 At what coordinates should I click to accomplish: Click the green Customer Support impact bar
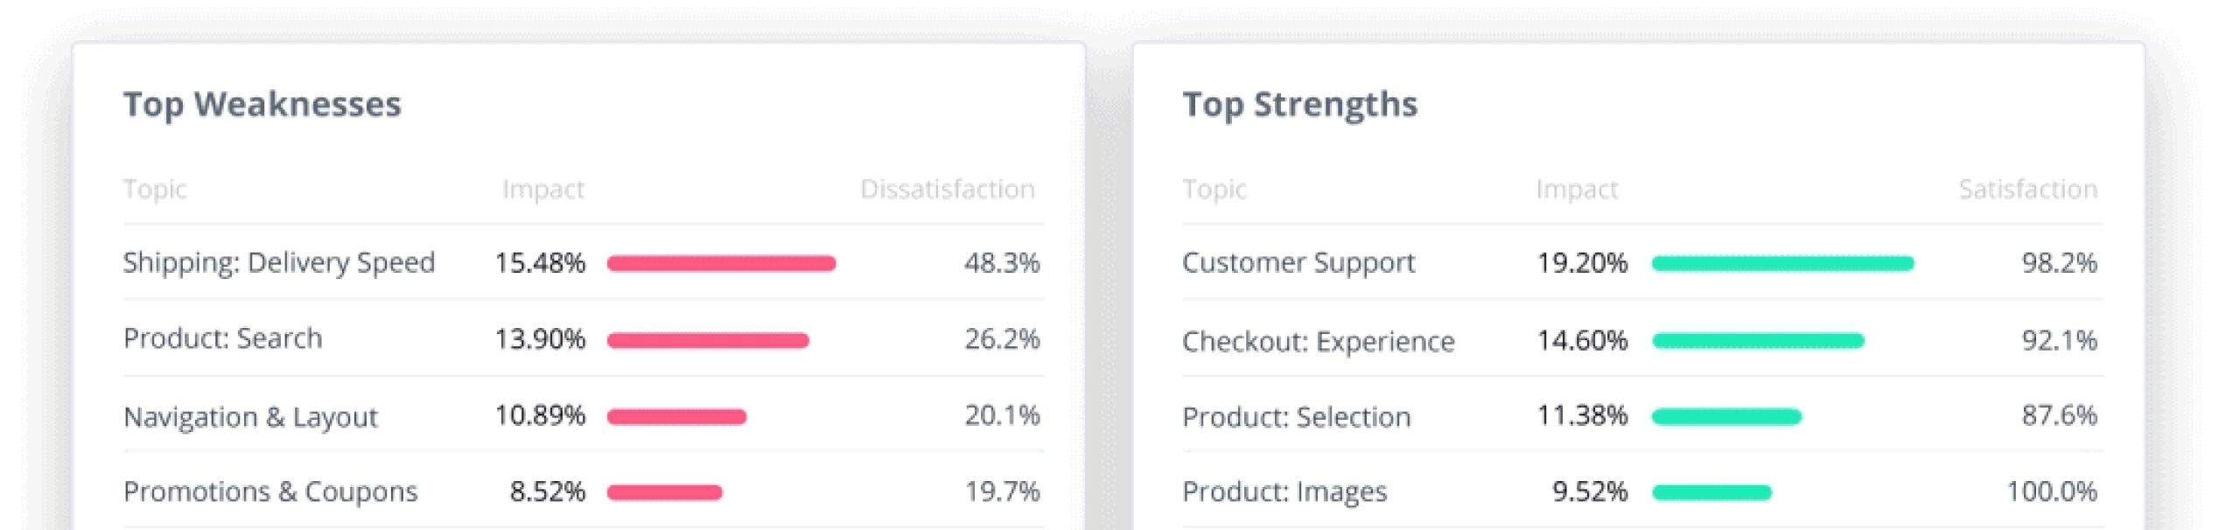pyautogui.click(x=1782, y=263)
